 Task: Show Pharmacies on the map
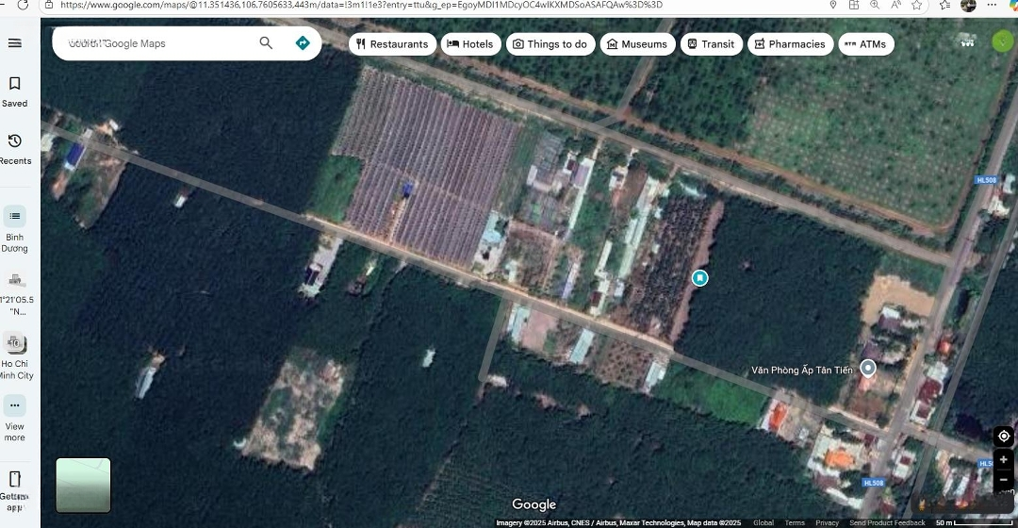[790, 44]
